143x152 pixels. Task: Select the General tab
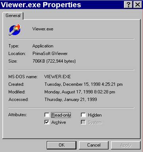point(13,15)
